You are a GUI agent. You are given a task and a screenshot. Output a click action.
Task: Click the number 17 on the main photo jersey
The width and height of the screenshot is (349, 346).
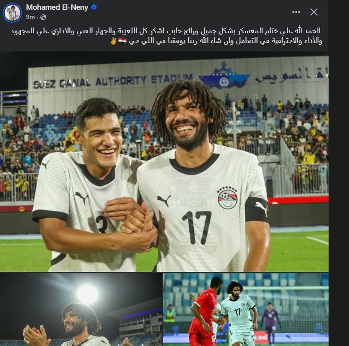tap(196, 228)
